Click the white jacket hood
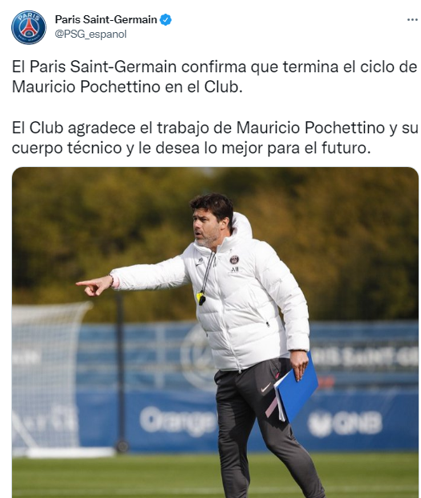421x498 pixels. coord(242,227)
